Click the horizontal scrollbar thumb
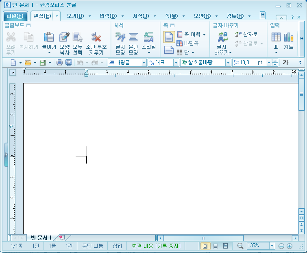This screenshot has height=253, width=307. tap(204, 238)
